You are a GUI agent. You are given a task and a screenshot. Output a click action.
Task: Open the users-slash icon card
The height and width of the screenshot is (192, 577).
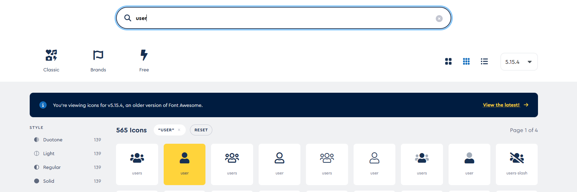(x=517, y=164)
